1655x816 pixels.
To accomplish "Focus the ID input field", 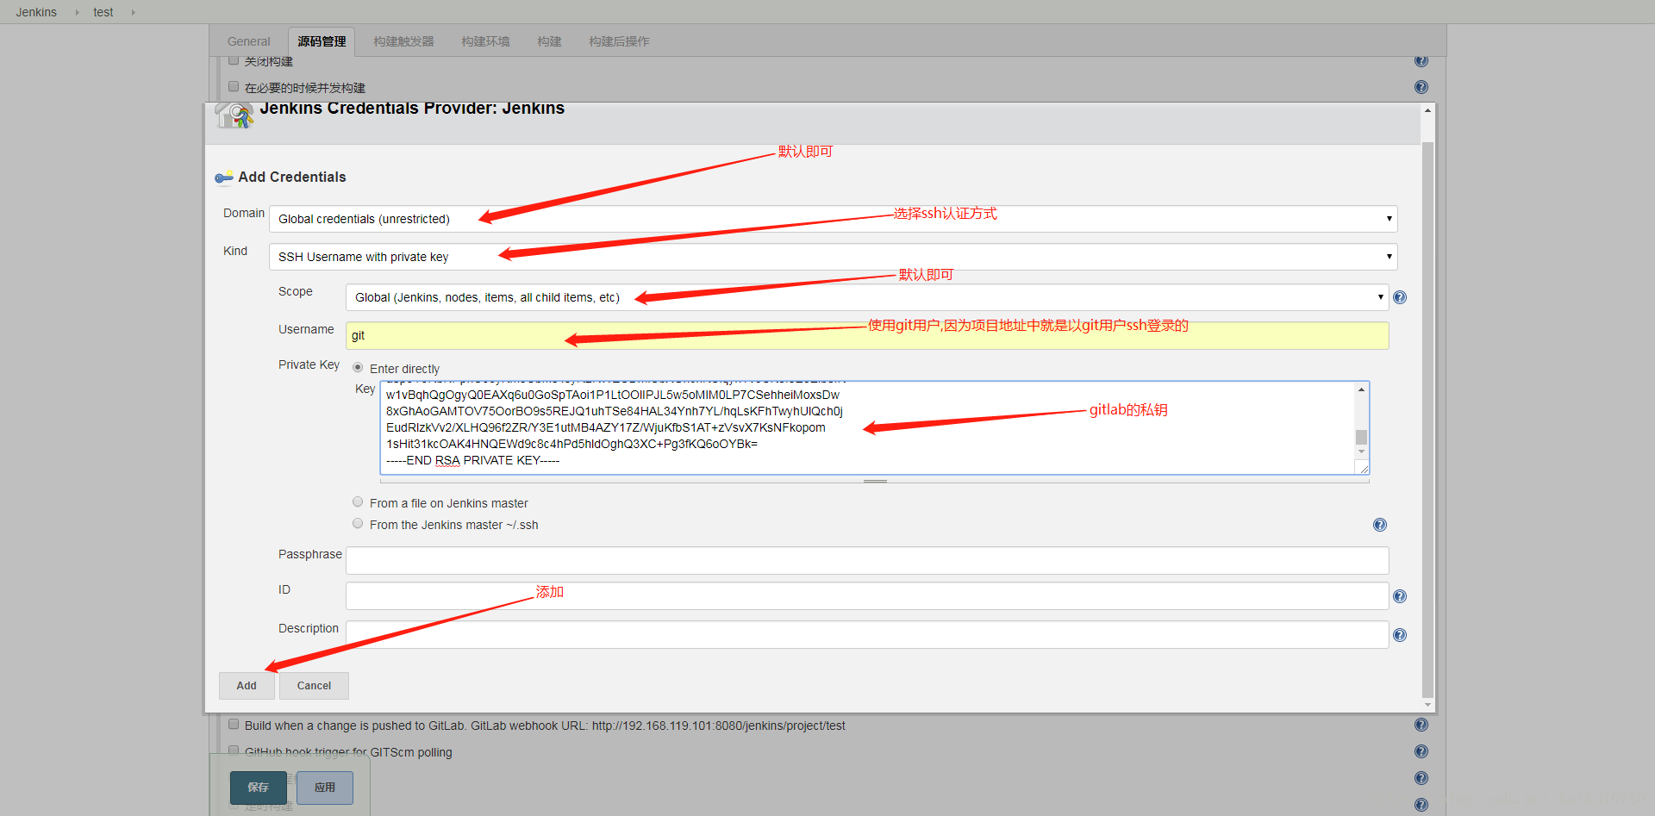I will tap(867, 596).
